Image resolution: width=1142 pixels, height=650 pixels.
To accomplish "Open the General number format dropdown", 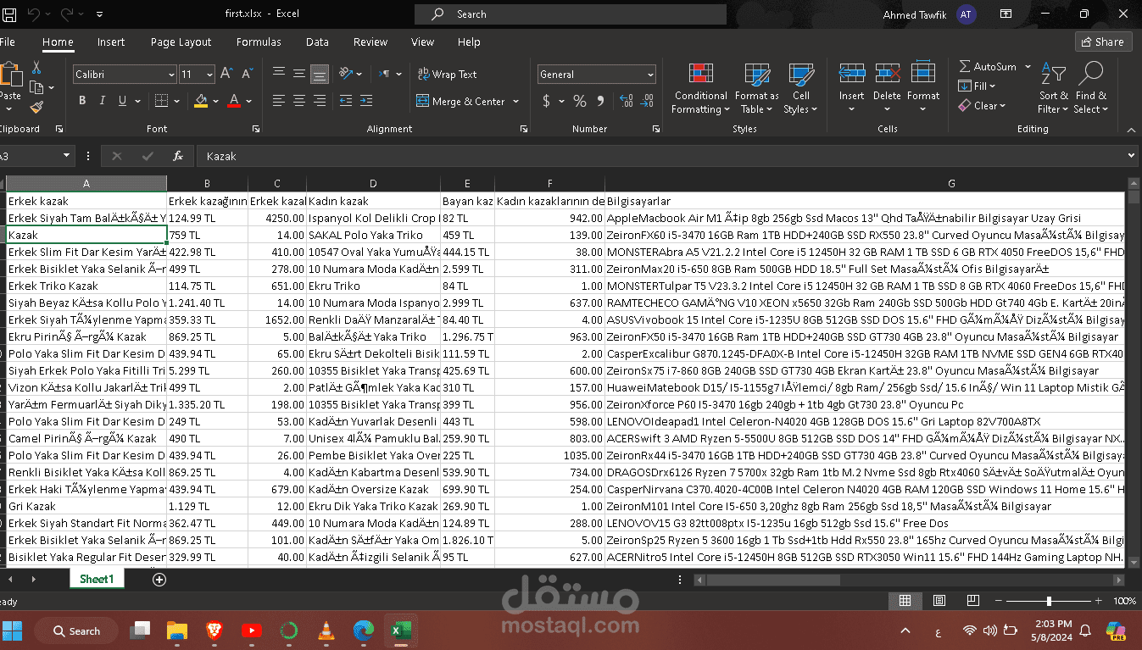I will click(650, 75).
